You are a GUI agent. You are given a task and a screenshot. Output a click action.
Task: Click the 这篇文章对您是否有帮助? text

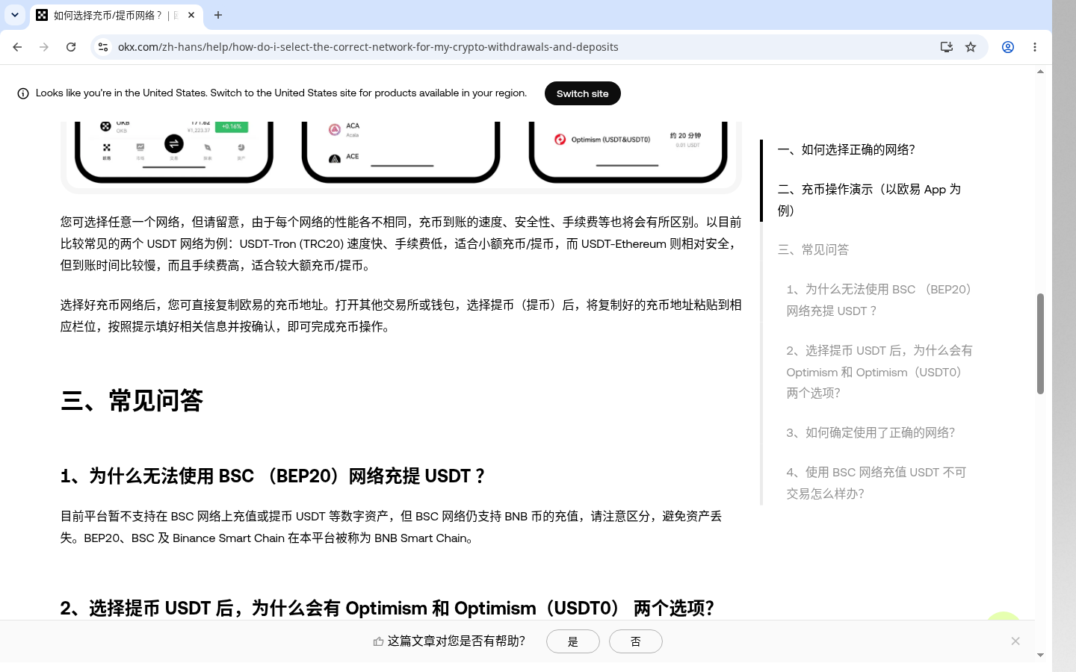(456, 641)
